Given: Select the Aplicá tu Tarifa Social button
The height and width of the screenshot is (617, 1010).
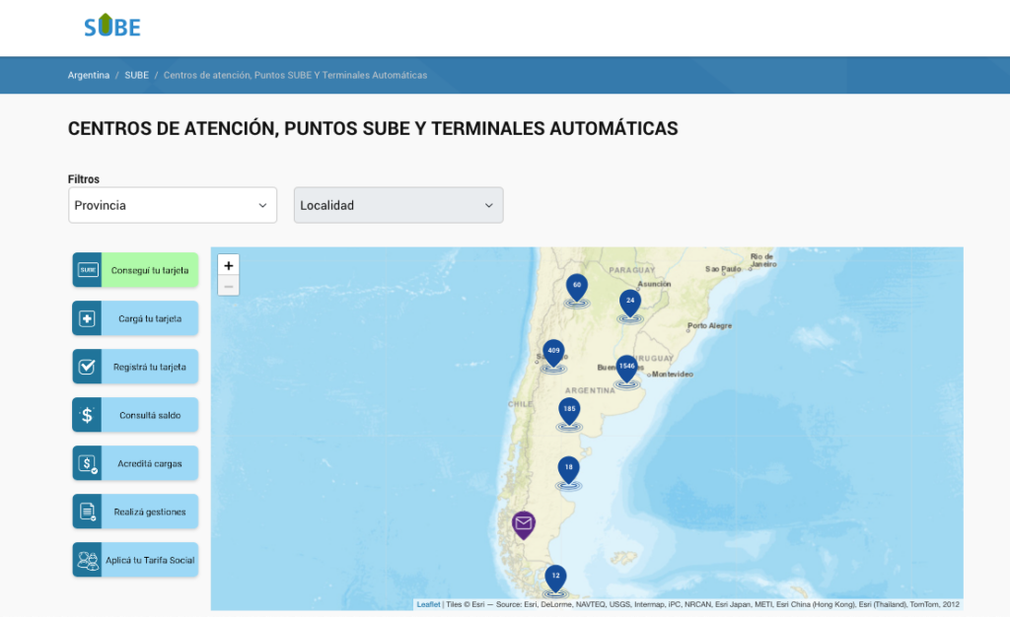Looking at the screenshot, I should point(135,560).
